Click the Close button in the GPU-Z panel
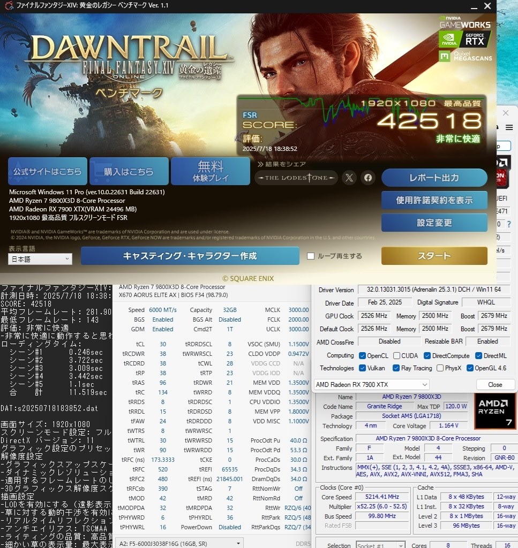 tap(495, 384)
